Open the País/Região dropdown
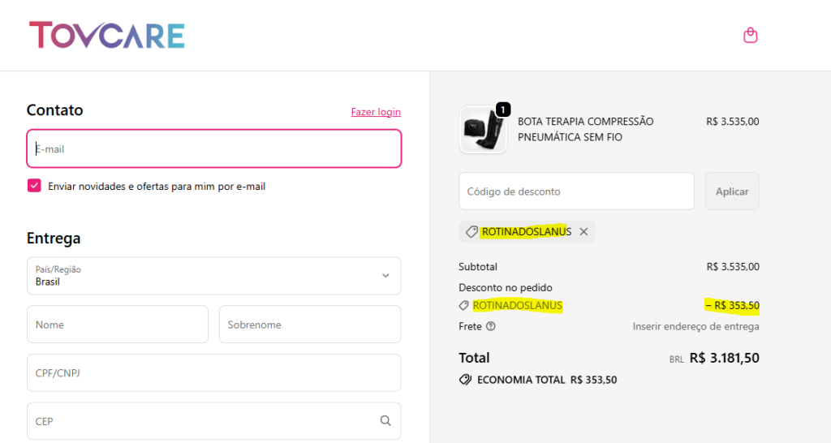831x443 pixels. tap(214, 276)
